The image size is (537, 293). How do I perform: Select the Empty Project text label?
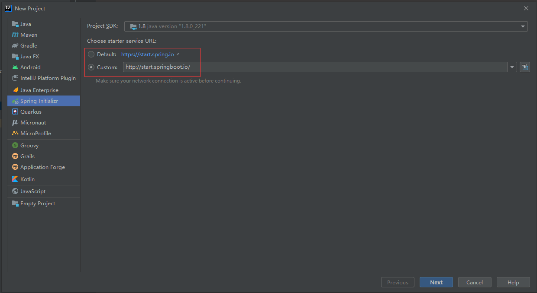[38, 204]
